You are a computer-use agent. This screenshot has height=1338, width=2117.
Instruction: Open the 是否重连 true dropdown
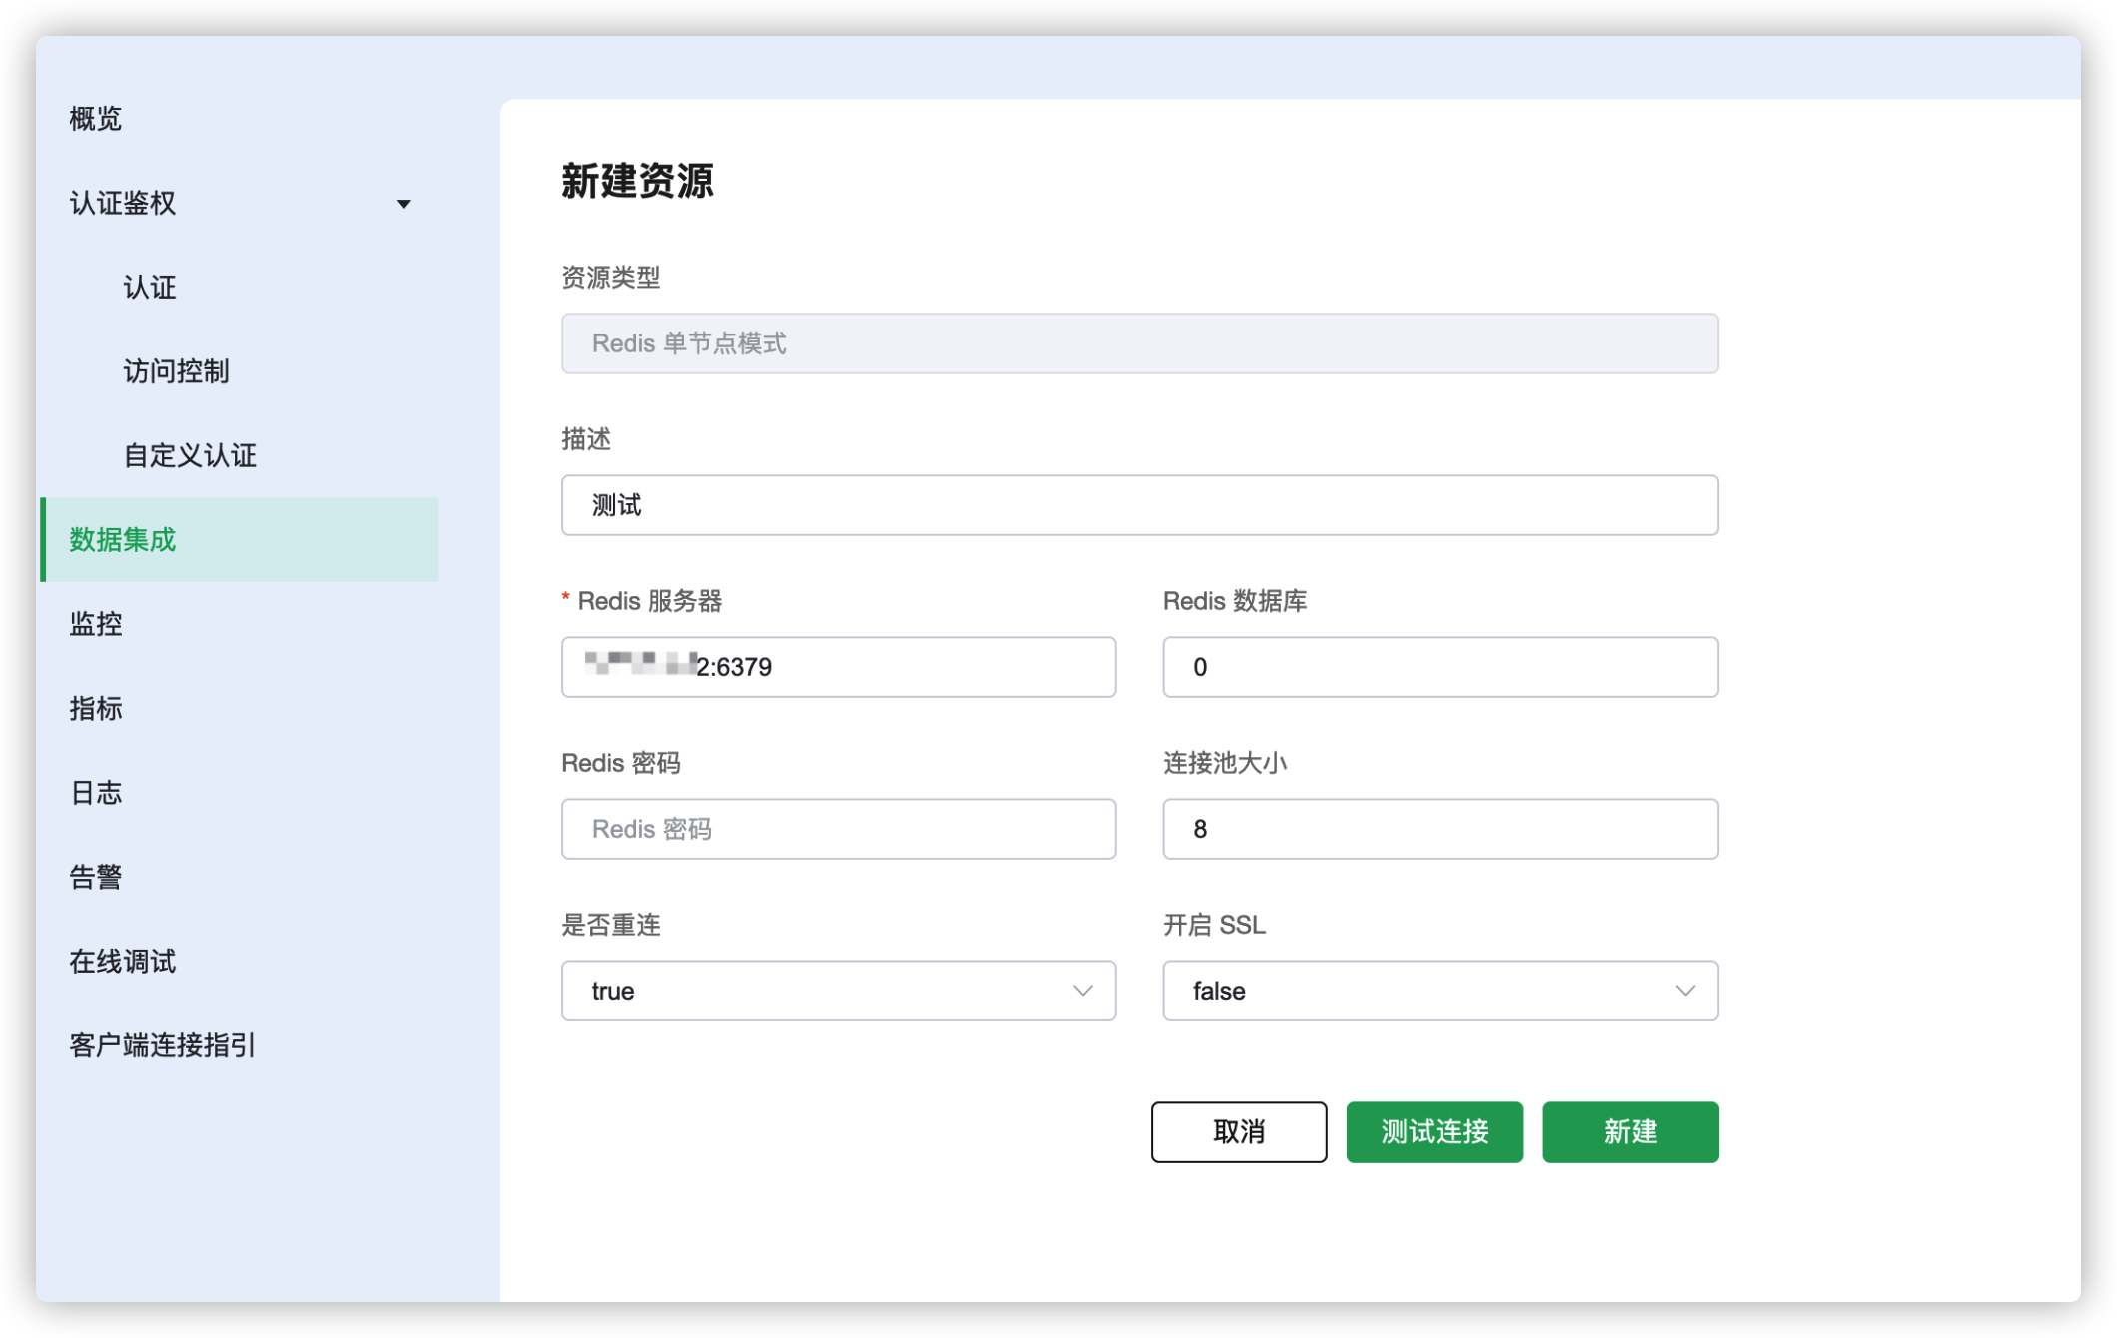838,991
